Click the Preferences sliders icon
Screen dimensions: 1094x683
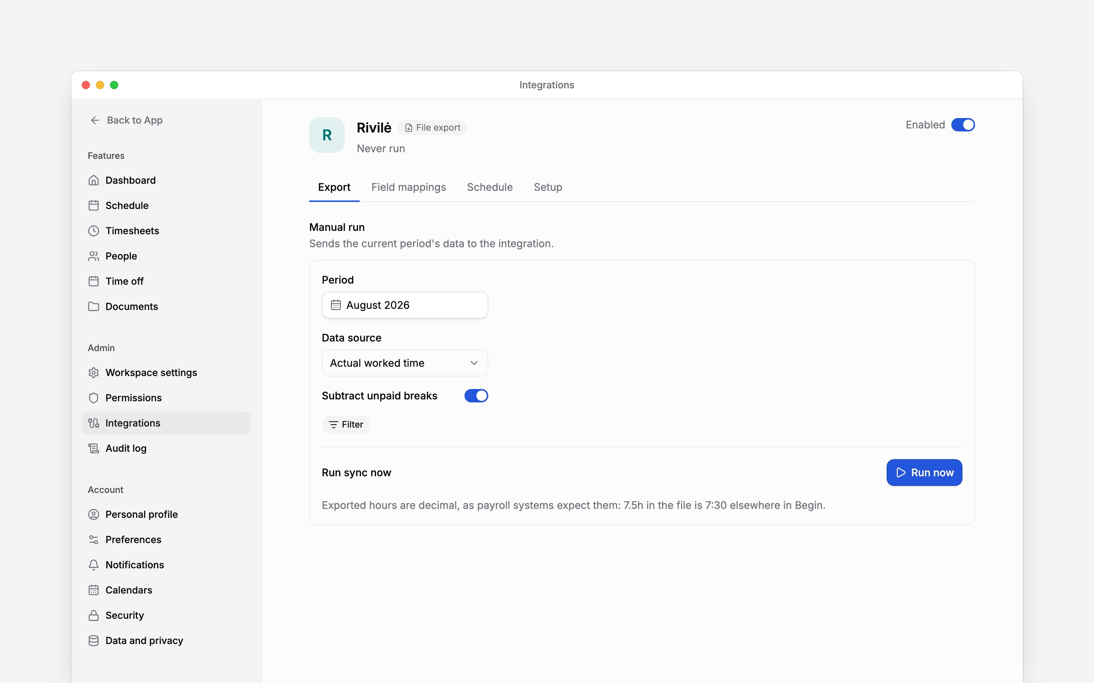[94, 540]
